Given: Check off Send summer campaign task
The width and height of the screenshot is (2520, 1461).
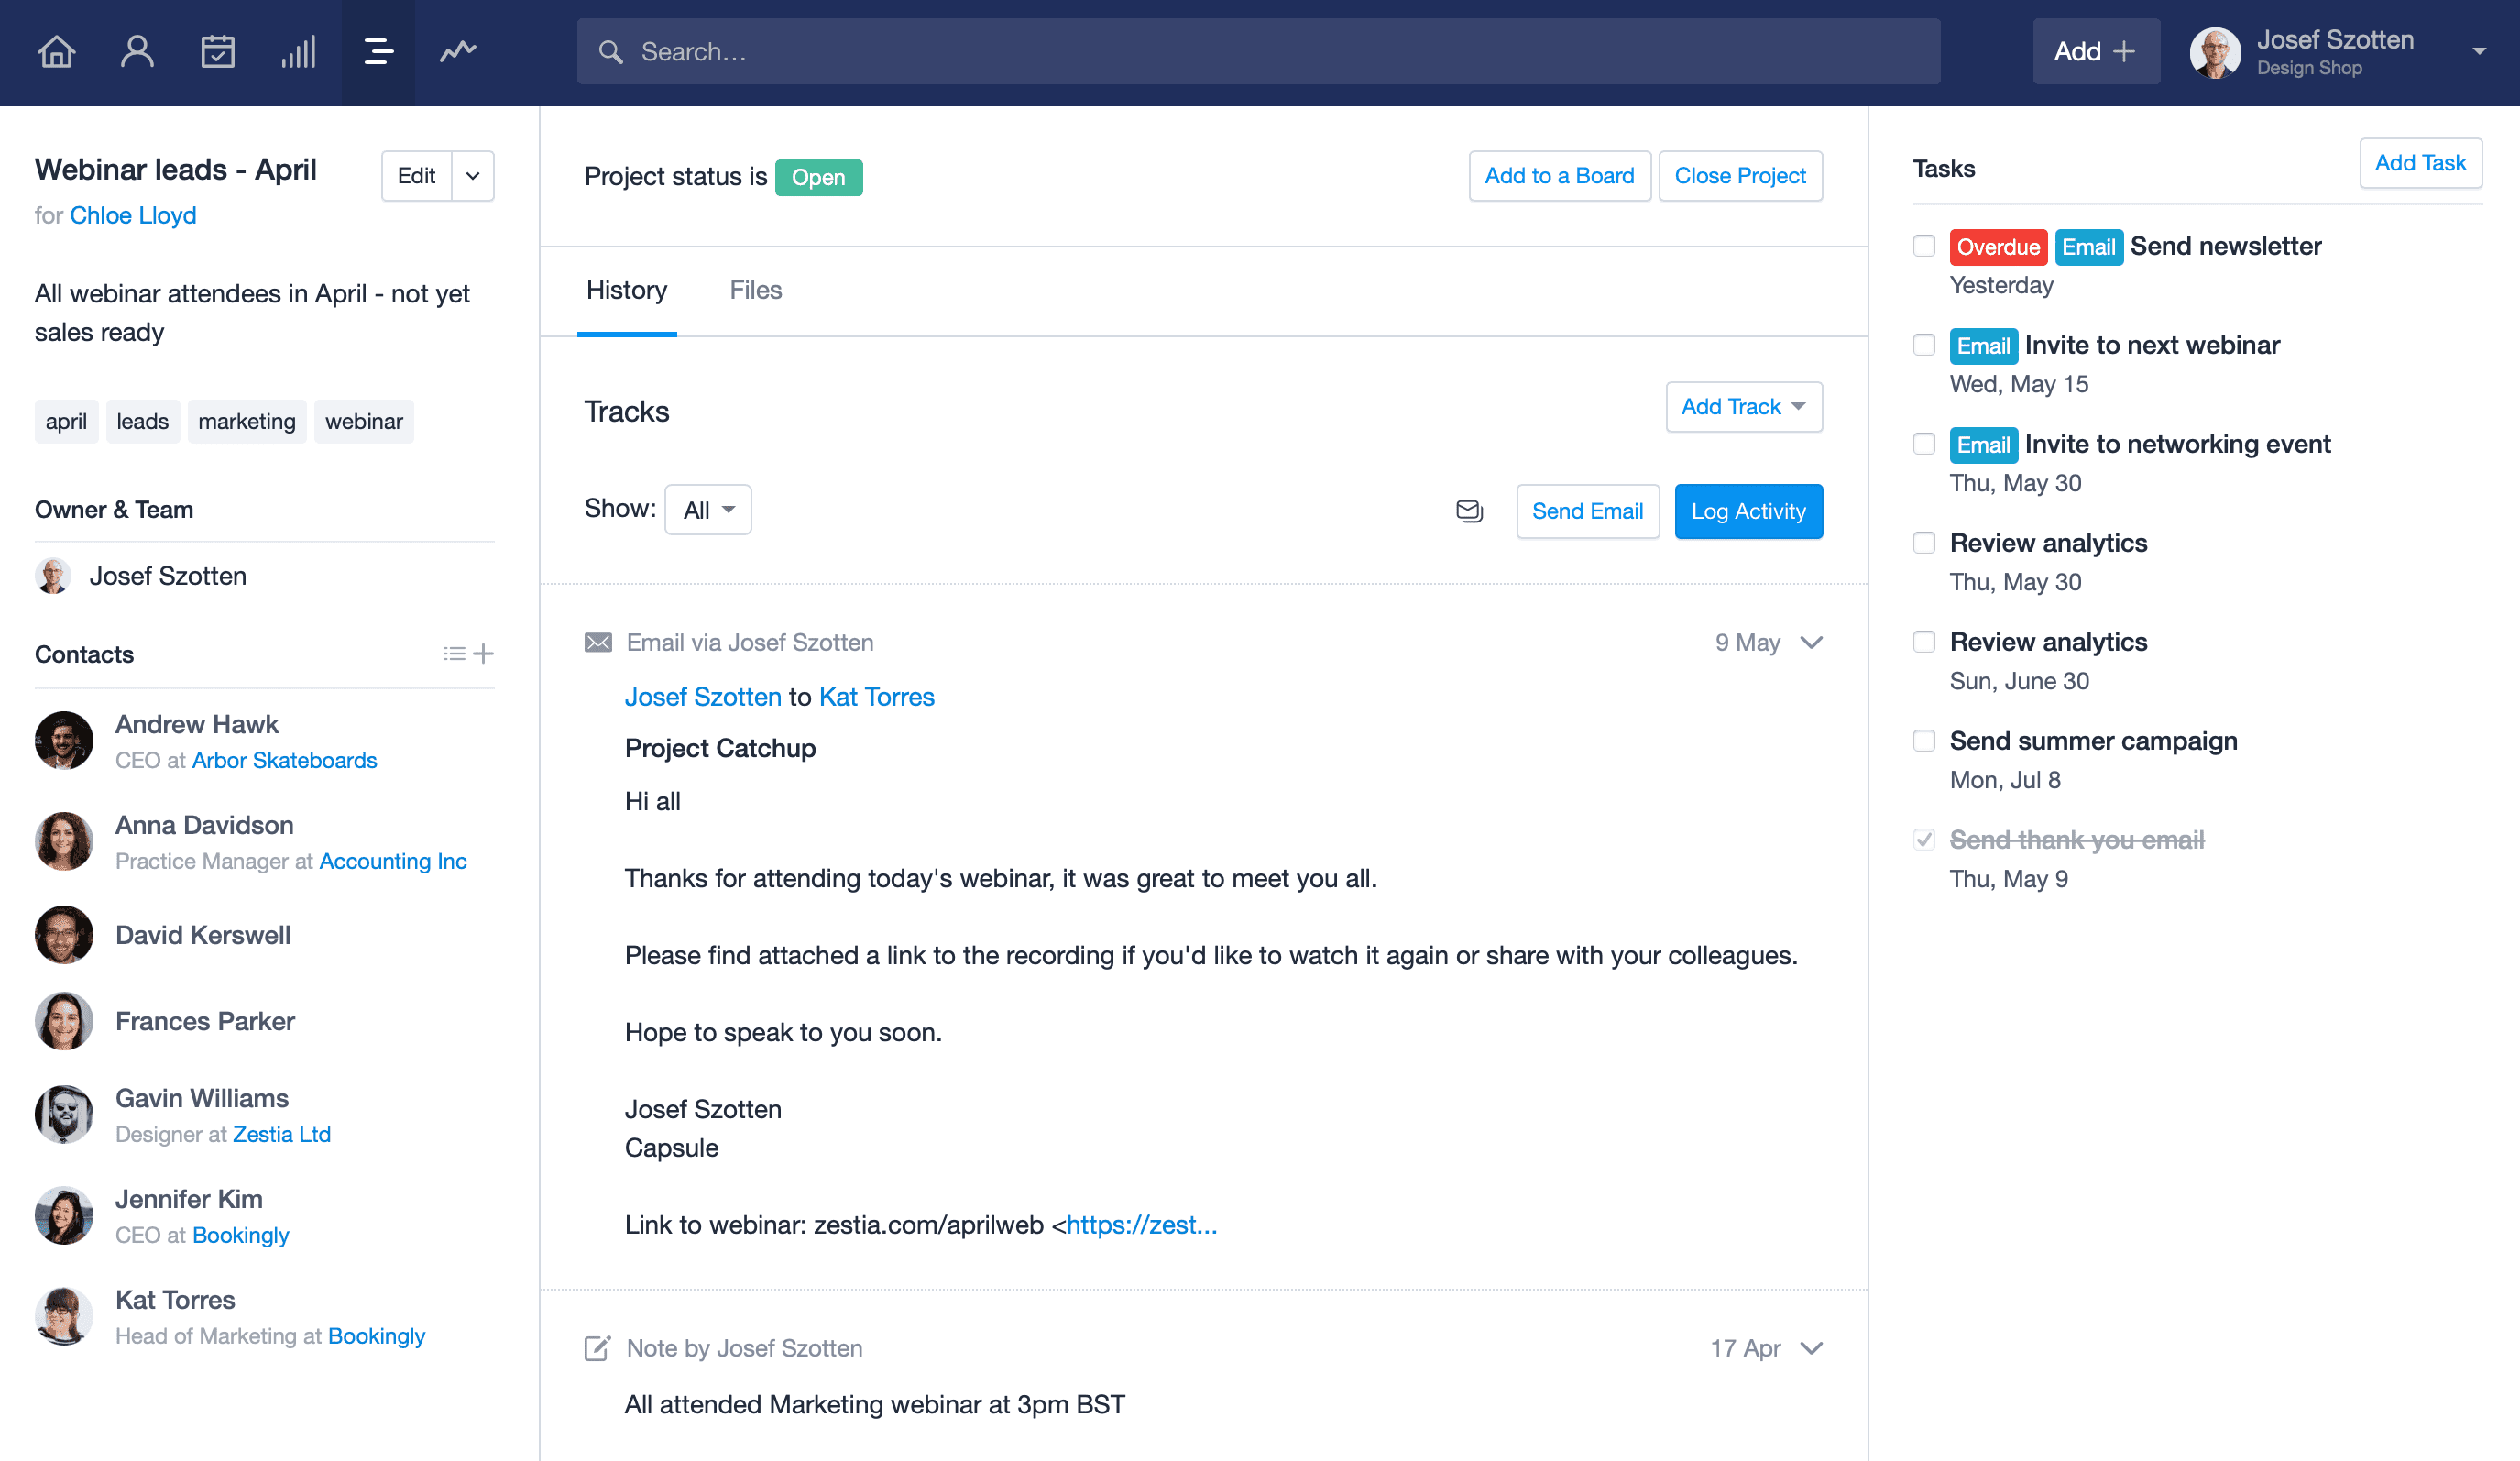Looking at the screenshot, I should 1924,741.
